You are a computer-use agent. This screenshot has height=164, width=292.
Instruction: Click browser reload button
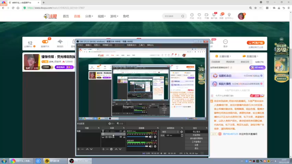click(x=13, y=8)
